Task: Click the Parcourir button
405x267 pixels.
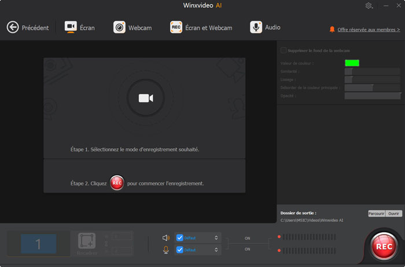Action: (x=376, y=214)
